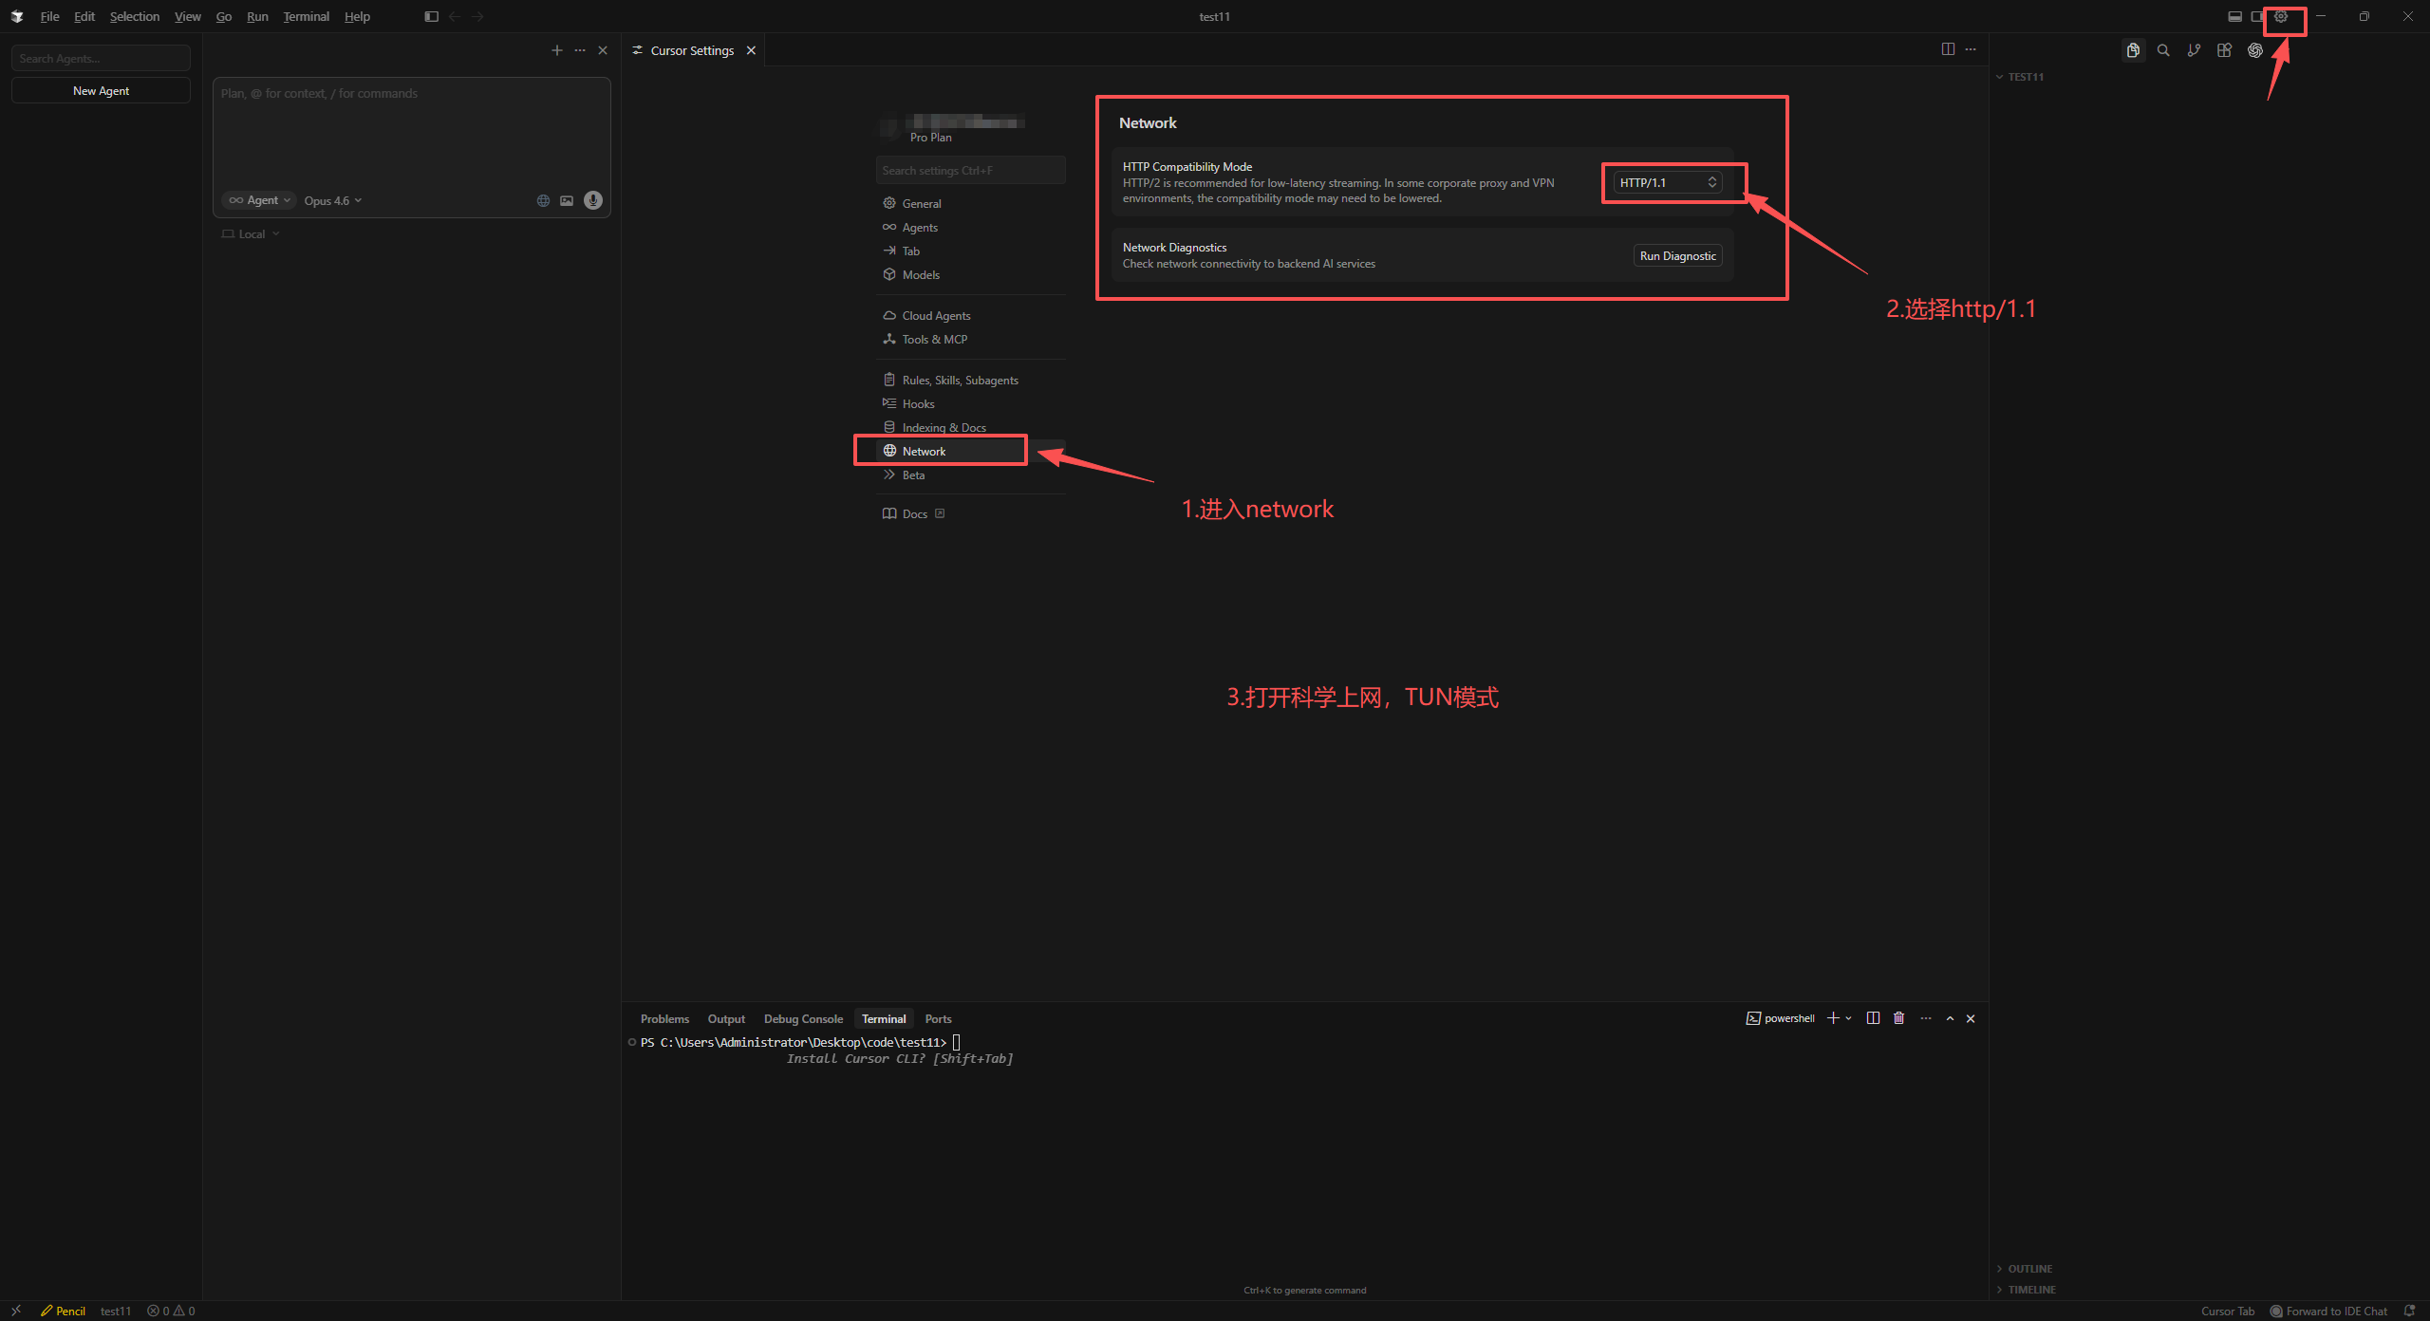The width and height of the screenshot is (2430, 1321).
Task: Open editor more actions ellipsis menu
Action: tap(1971, 49)
